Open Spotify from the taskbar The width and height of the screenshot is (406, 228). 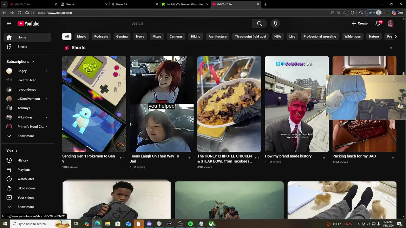coord(190,224)
